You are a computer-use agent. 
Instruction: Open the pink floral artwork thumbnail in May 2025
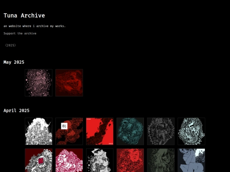coord(39,83)
